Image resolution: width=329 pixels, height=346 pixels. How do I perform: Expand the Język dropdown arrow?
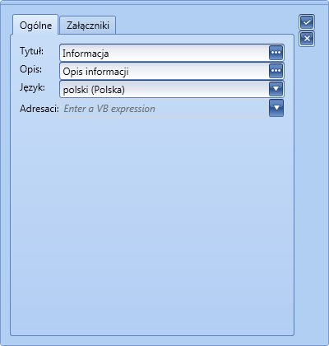click(276, 89)
